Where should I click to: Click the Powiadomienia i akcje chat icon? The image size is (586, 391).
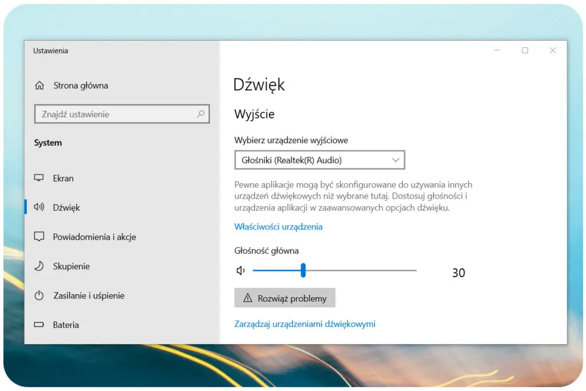39,236
